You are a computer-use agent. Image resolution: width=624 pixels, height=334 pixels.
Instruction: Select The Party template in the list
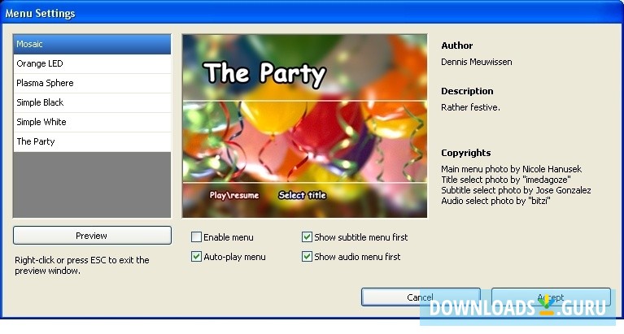pos(92,141)
